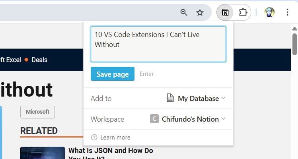Bookmark this page with the star icon
Screen dimensions: 298x159
(x=200, y=12)
